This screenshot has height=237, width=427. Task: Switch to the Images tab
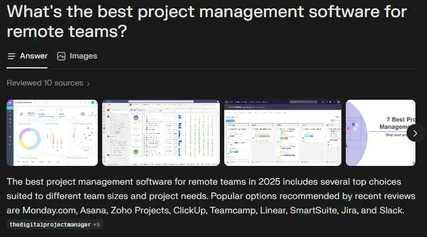77,56
